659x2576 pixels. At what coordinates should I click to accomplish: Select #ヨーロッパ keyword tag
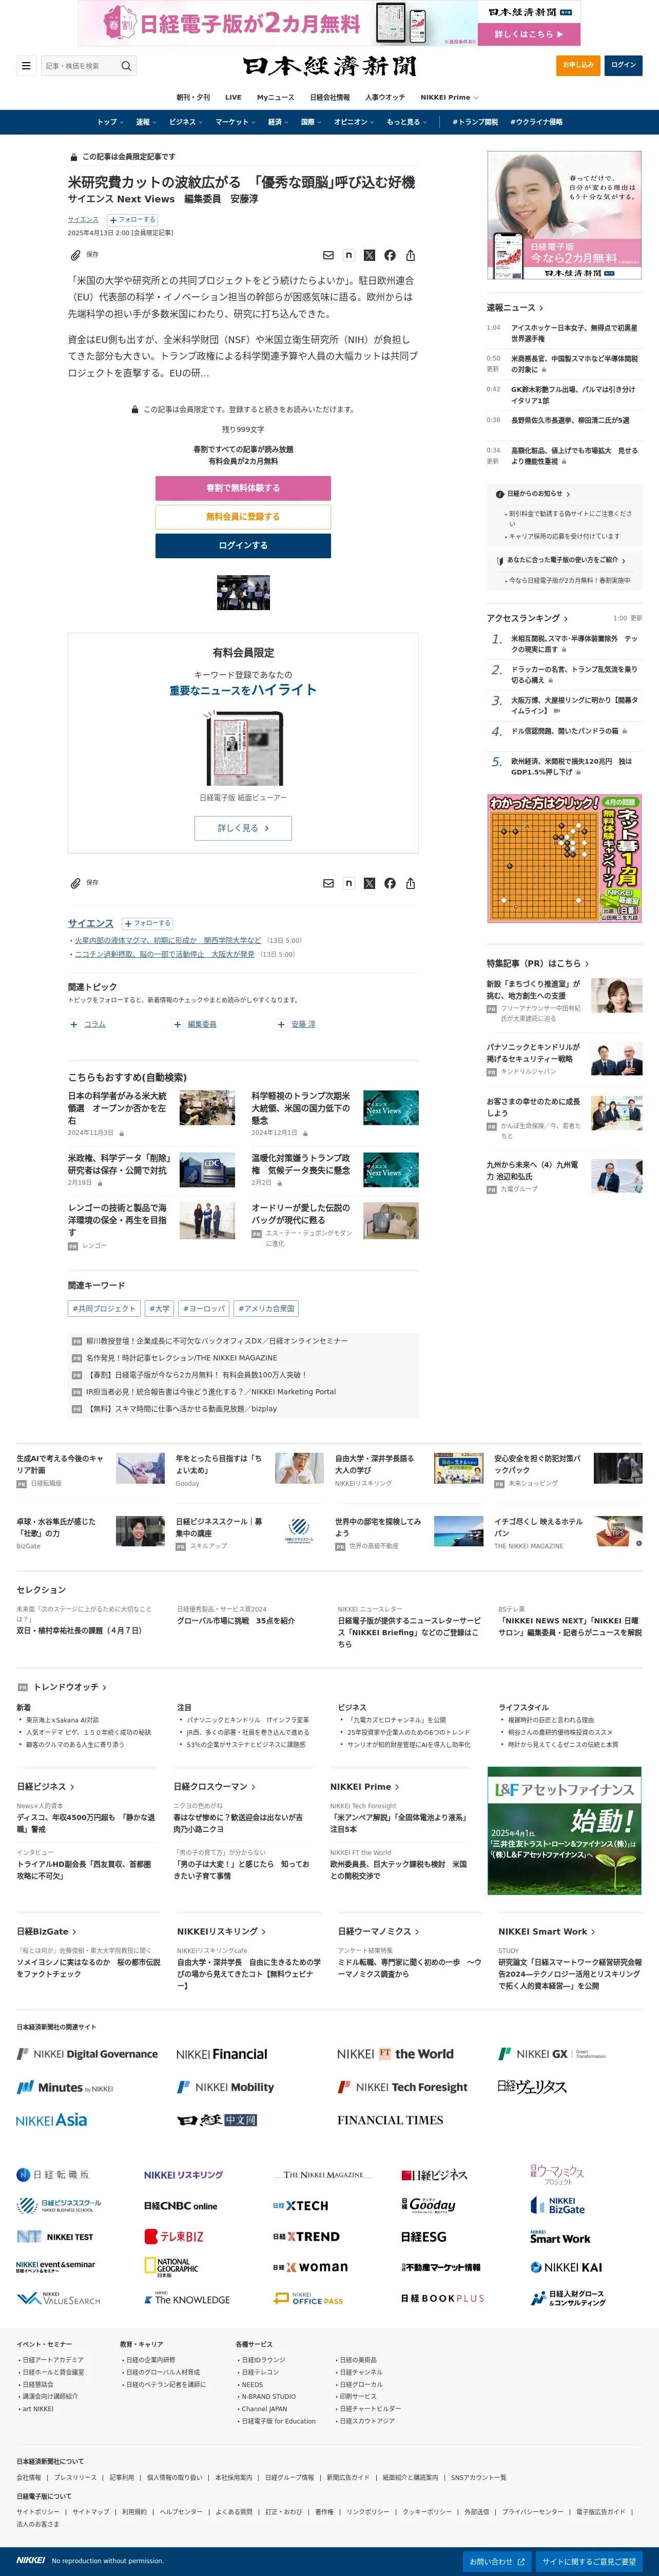(205, 1308)
